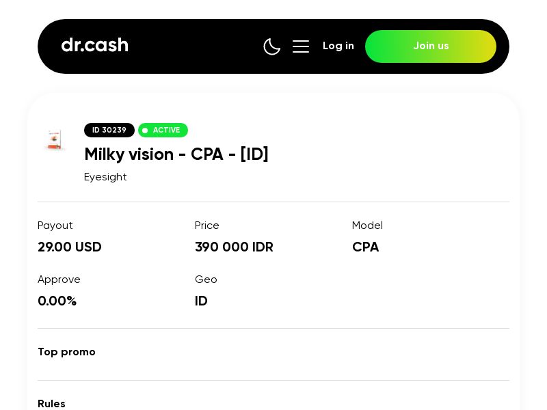The width and height of the screenshot is (547, 410).
Task: Click the Price value 390 000 IDR
Action: click(x=234, y=247)
